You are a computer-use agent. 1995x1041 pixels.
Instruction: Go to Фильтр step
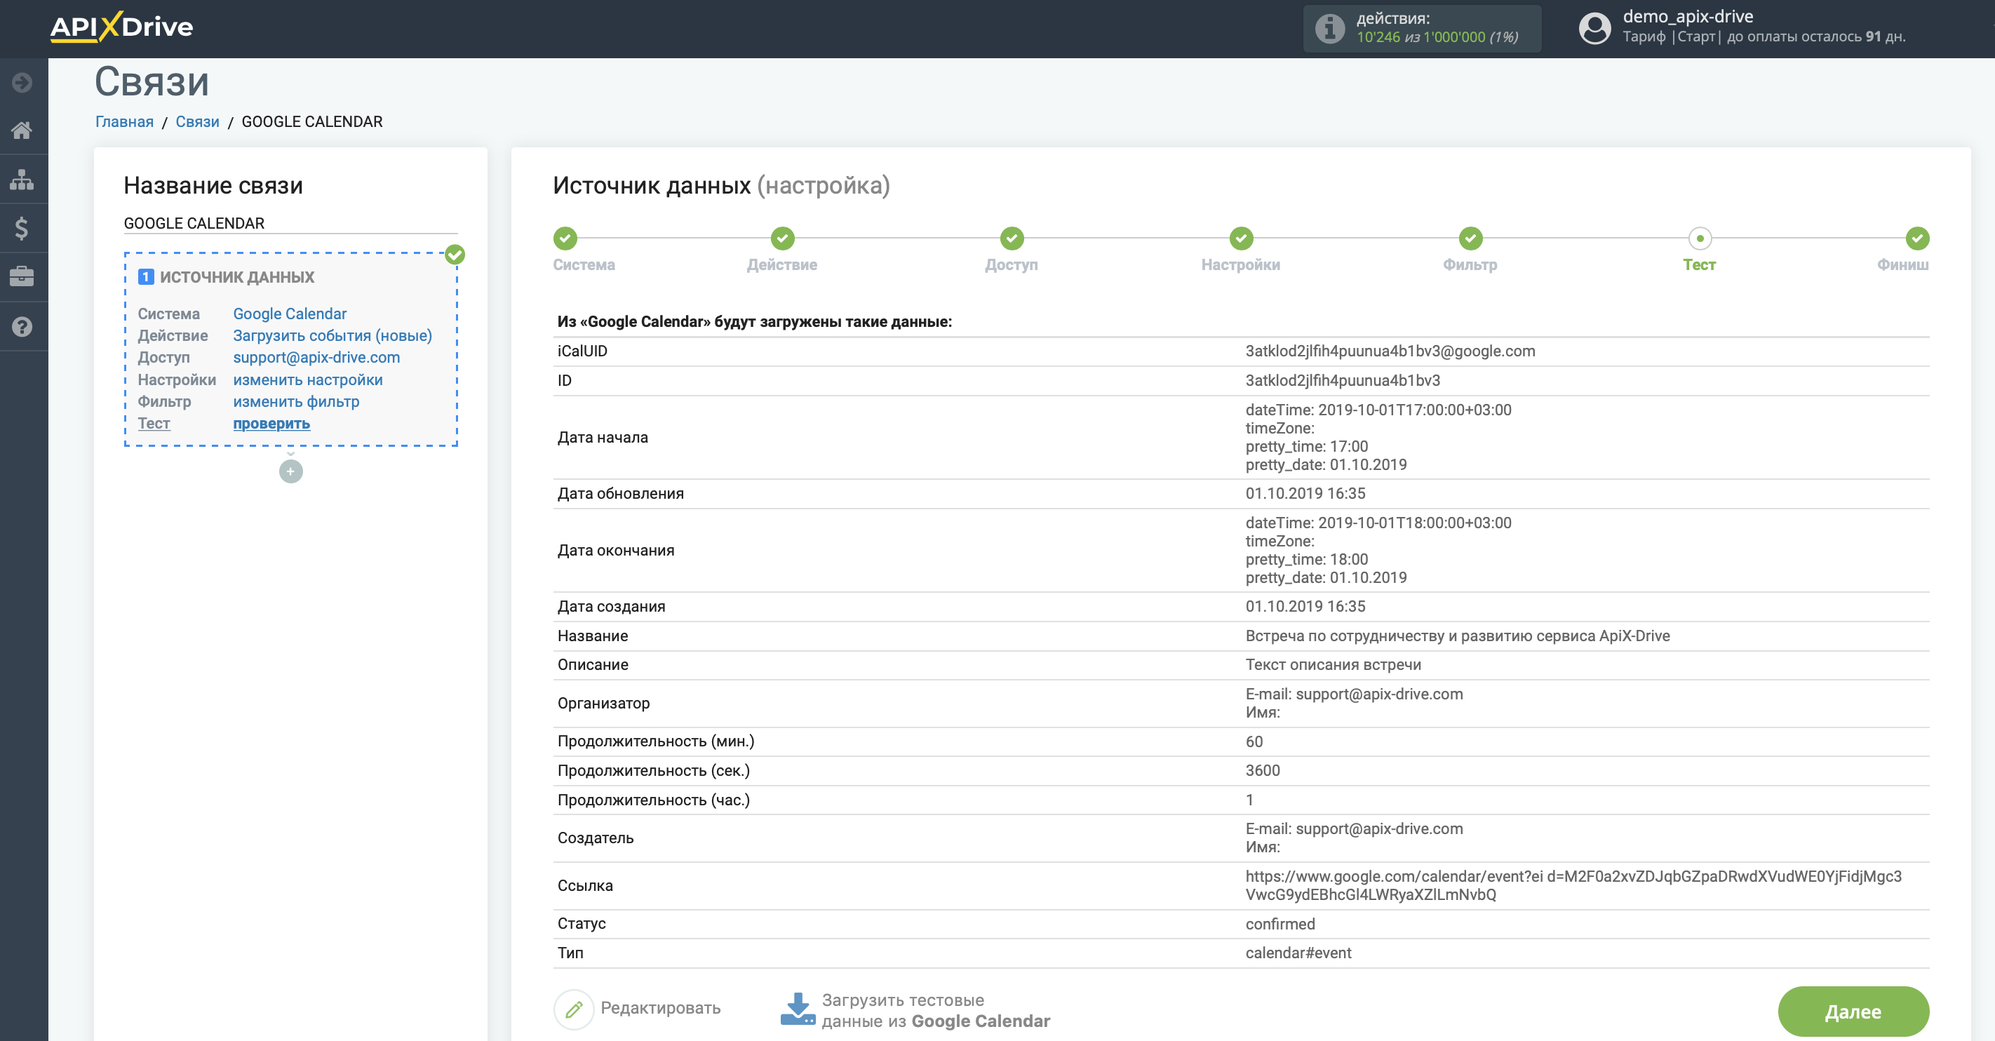(1470, 238)
